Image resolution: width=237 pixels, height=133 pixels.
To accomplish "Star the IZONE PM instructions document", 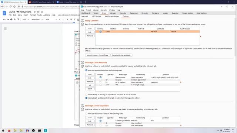I will pyautogui.click(x=34, y=12).
